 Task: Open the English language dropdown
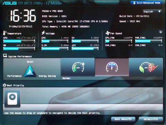(x=152, y=11)
